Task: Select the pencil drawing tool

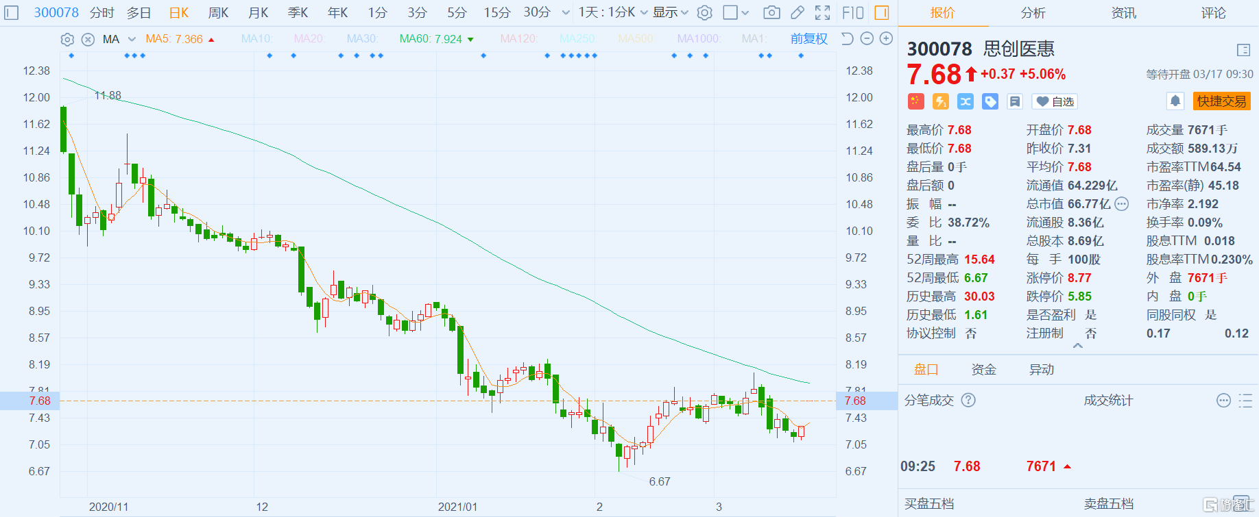Action: click(x=797, y=12)
